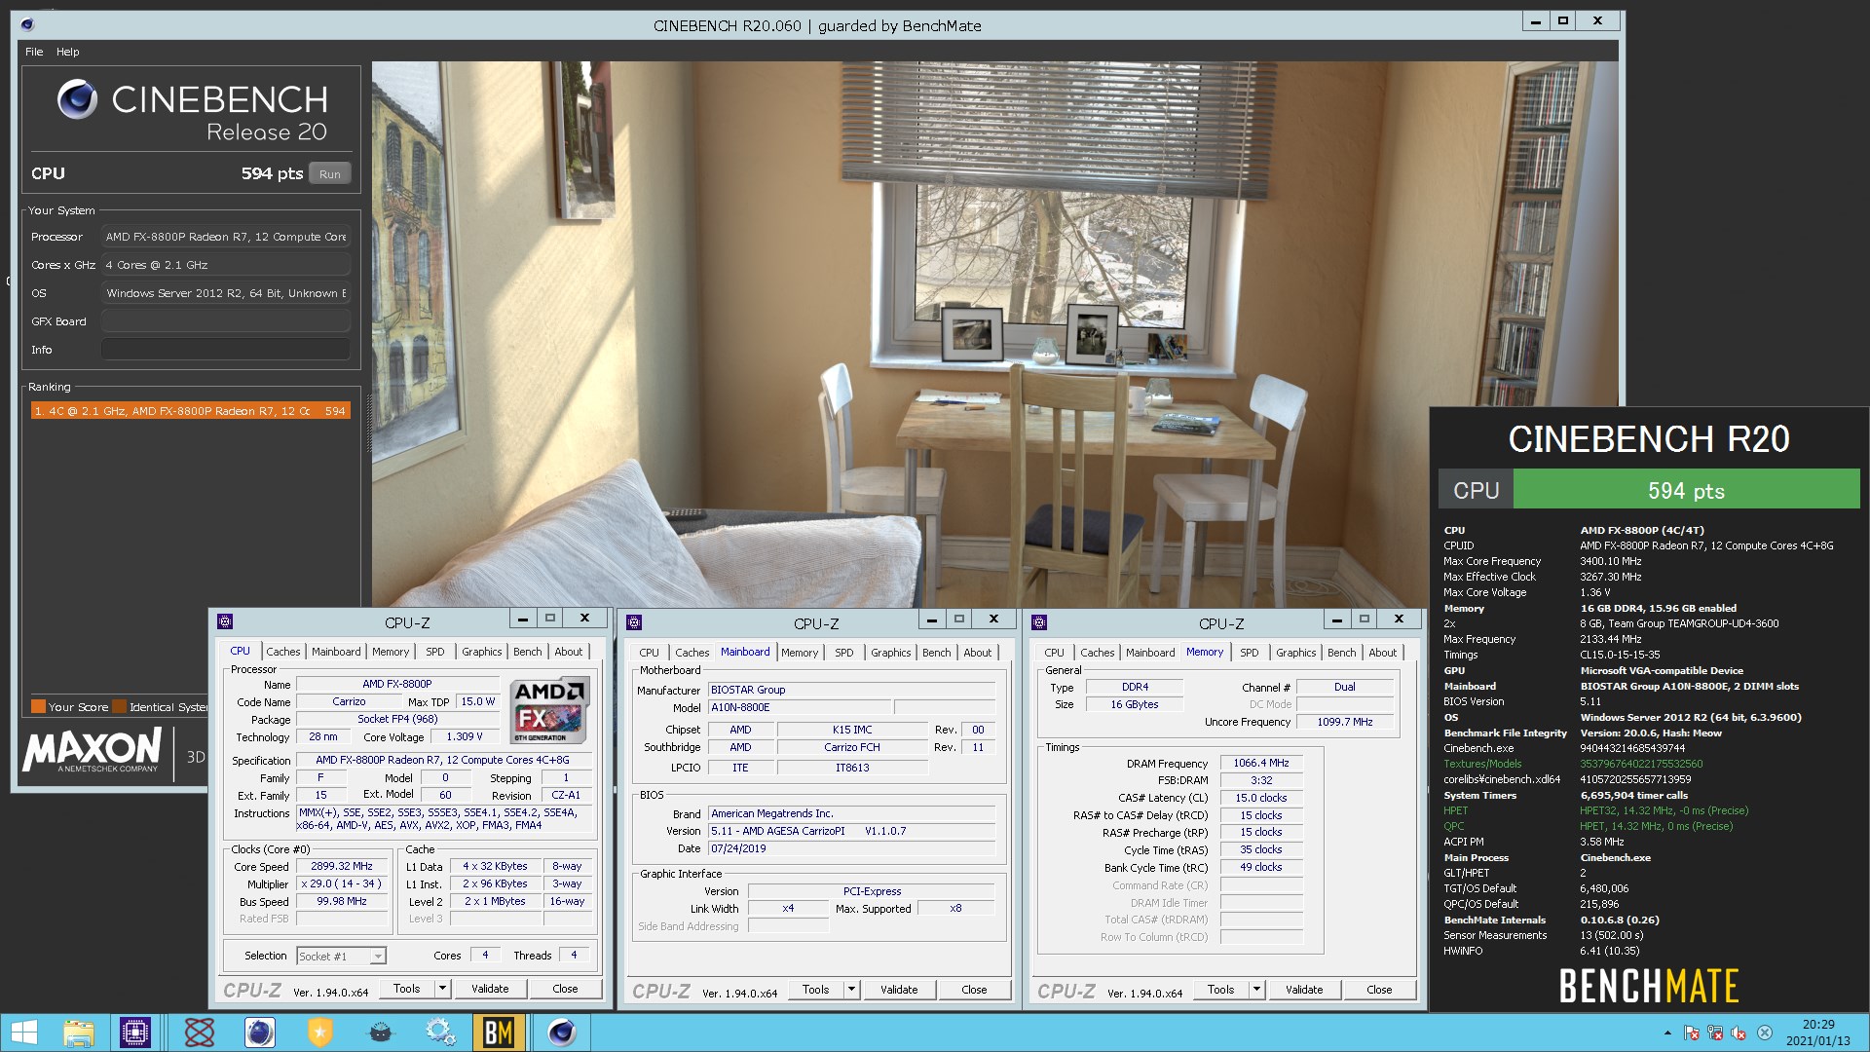Click Max Core Frequency 3400.10 MHz in BenchMate
The width and height of the screenshot is (1870, 1052).
click(1611, 561)
